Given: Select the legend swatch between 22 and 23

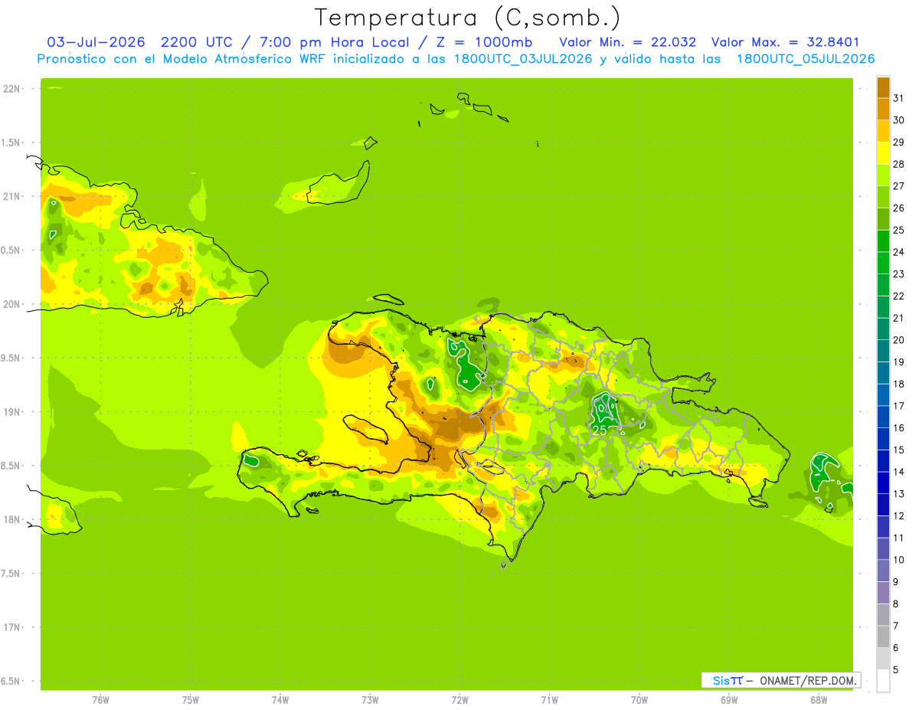Looking at the screenshot, I should (883, 285).
